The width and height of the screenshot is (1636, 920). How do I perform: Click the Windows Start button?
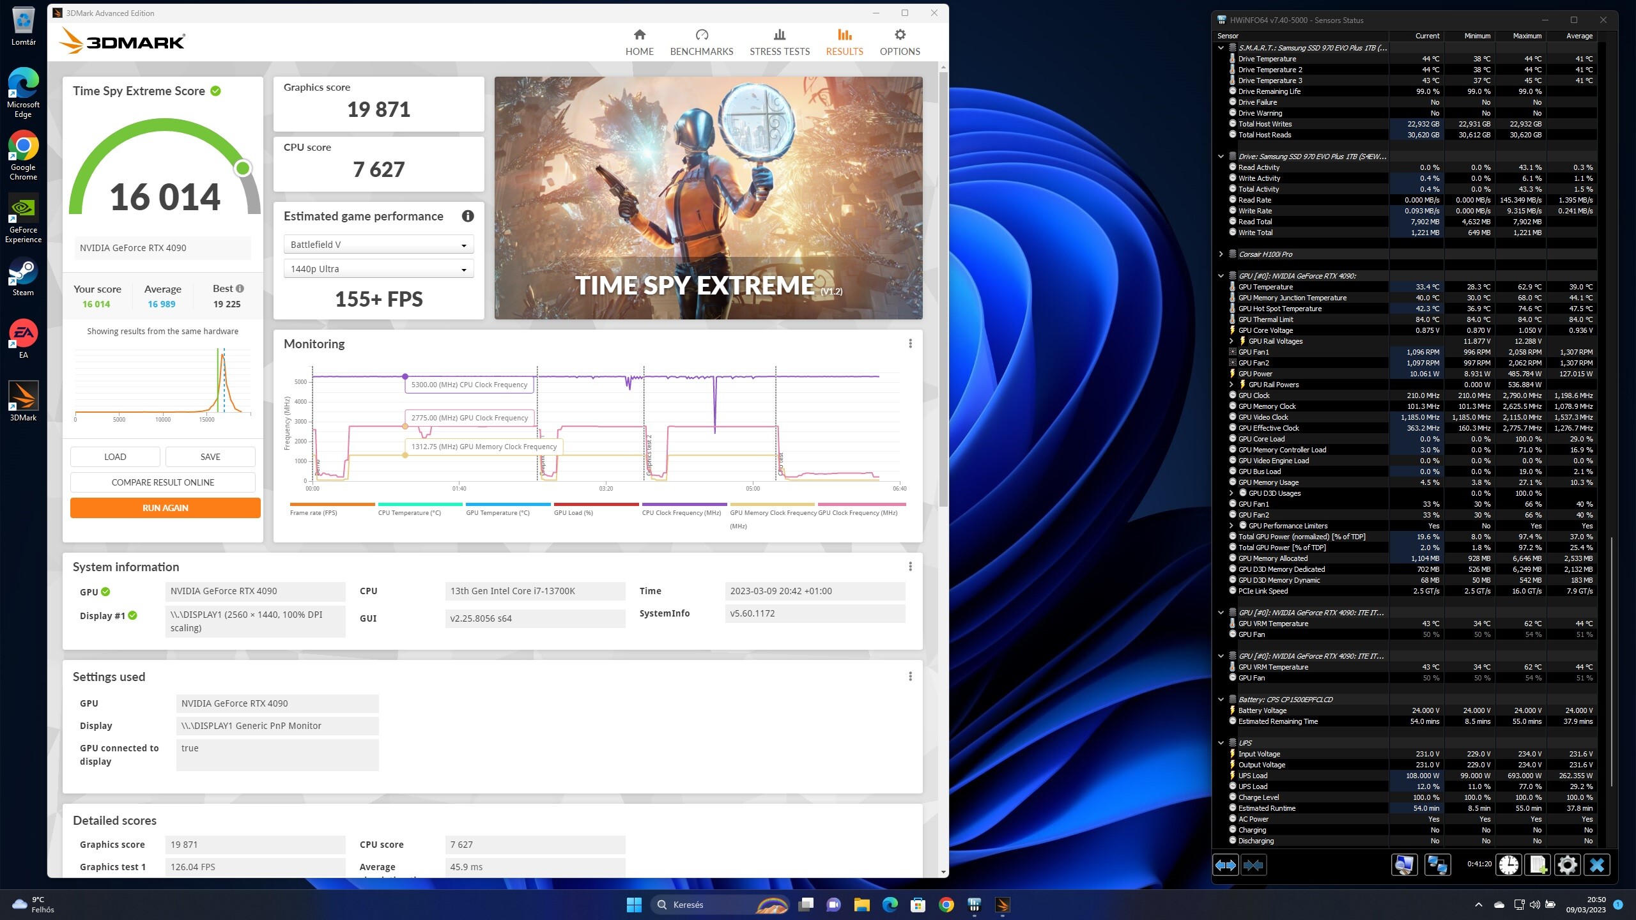tap(634, 905)
